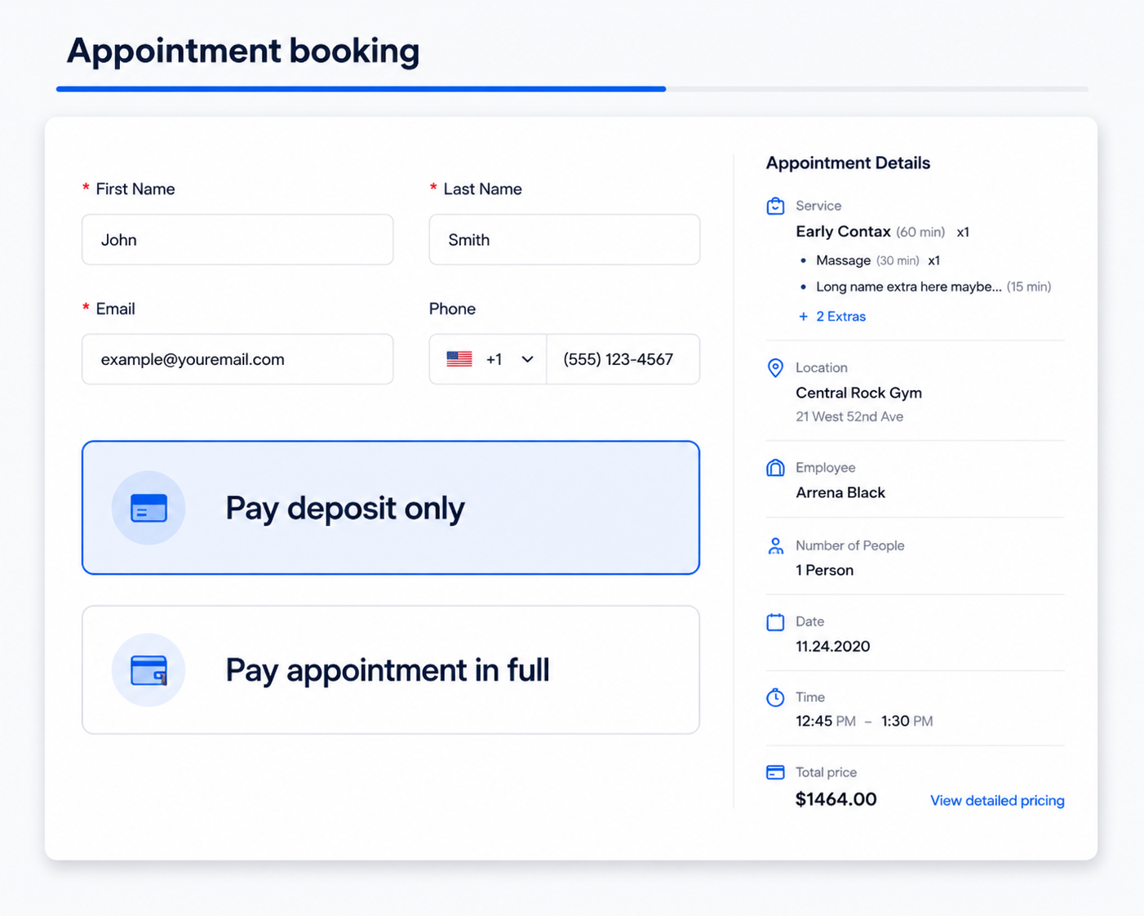Click the Long name extra here maybe item

pyautogui.click(x=909, y=287)
